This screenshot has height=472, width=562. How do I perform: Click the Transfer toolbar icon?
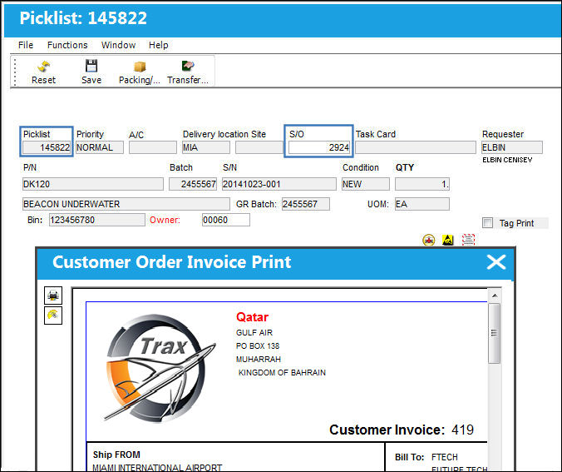(188, 66)
